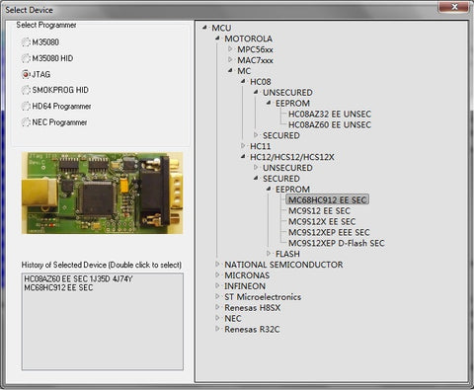
Task: Expand the MPC56xx tree node
Action: pyautogui.click(x=230, y=49)
